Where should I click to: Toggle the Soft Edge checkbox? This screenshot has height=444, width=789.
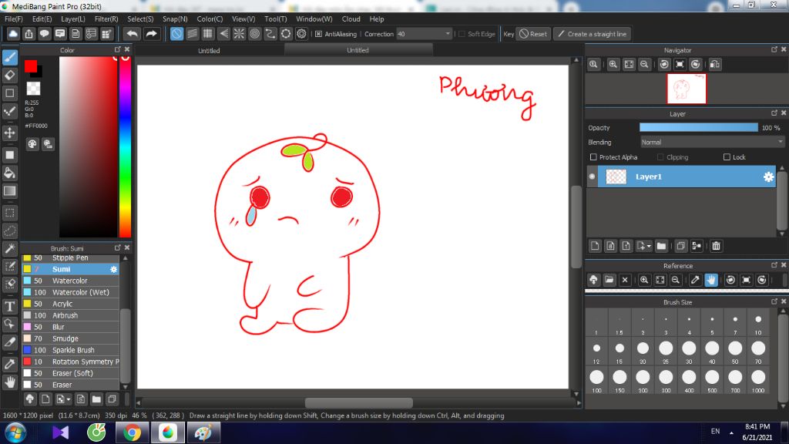click(462, 34)
